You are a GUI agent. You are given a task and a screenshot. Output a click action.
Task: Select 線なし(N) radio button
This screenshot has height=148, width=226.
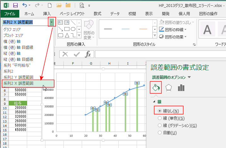159,111
